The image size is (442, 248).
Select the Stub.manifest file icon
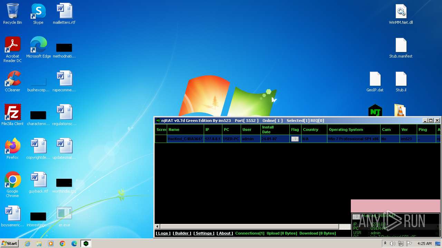point(401,48)
